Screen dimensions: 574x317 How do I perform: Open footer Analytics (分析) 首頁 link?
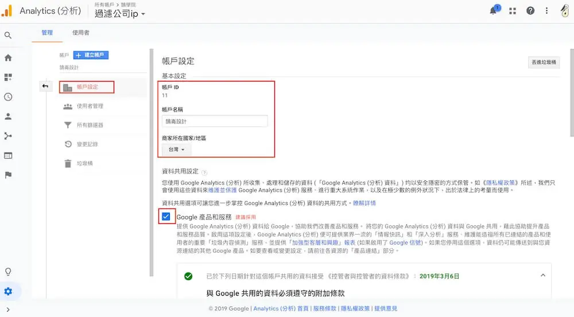281,308
